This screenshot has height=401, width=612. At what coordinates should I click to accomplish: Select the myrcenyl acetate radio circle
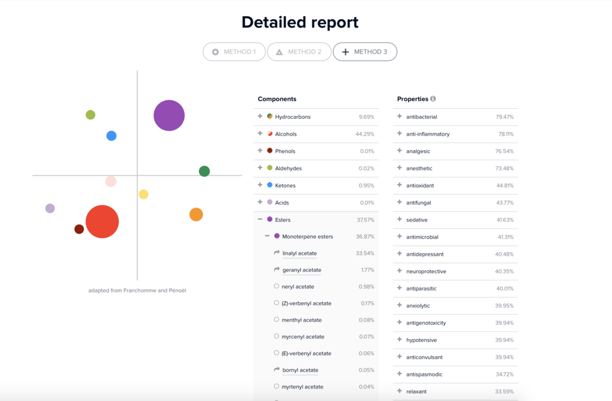click(x=276, y=336)
